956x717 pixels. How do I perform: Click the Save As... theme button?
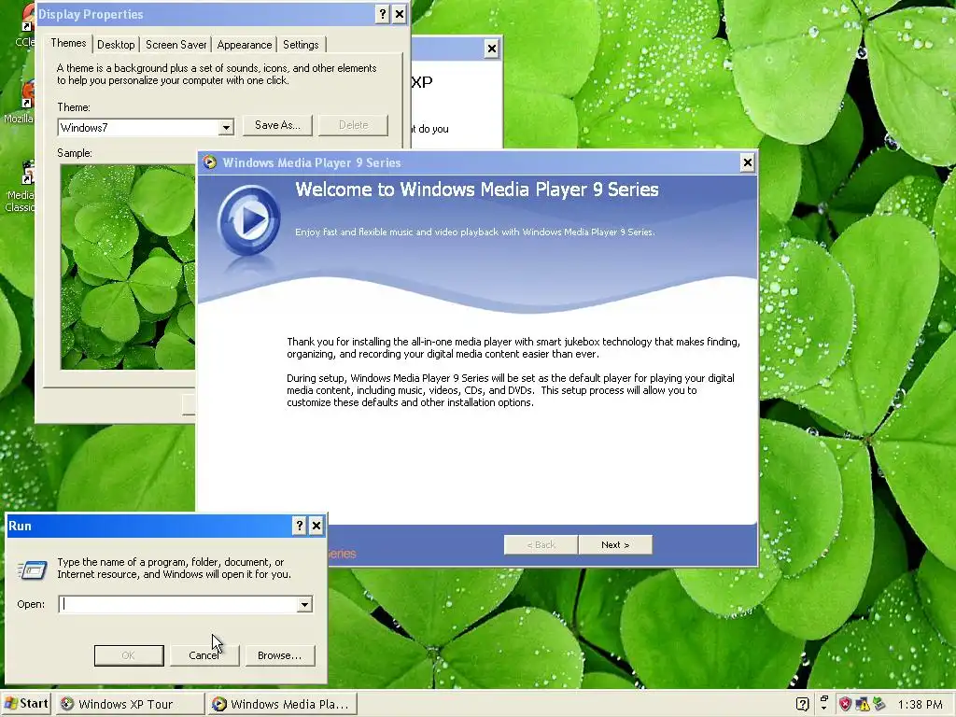277,125
